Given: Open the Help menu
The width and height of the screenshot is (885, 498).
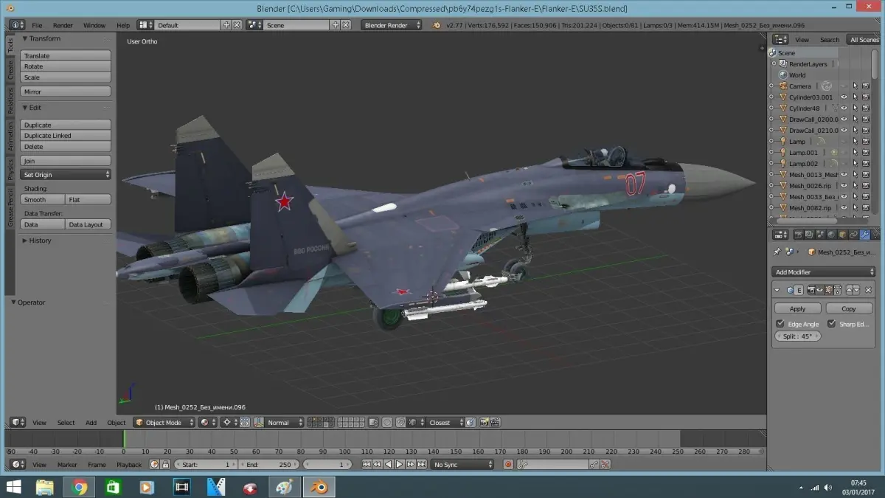Looking at the screenshot, I should [x=123, y=25].
